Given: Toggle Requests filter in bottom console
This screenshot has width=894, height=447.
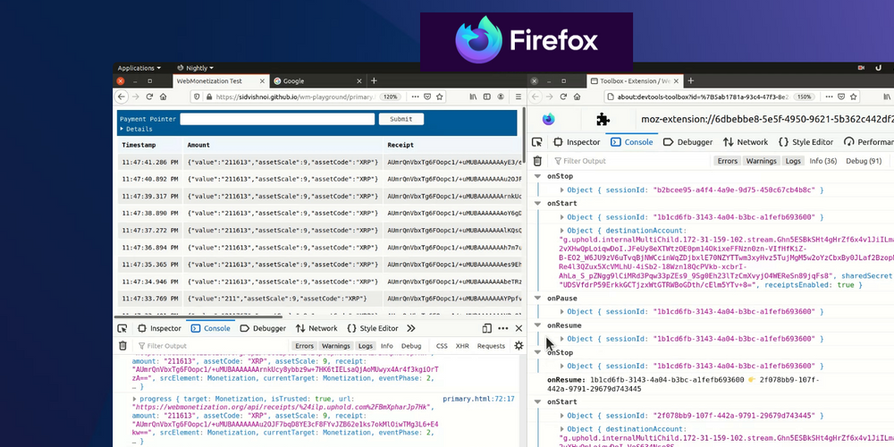Looking at the screenshot, I should pyautogui.click(x=491, y=346).
